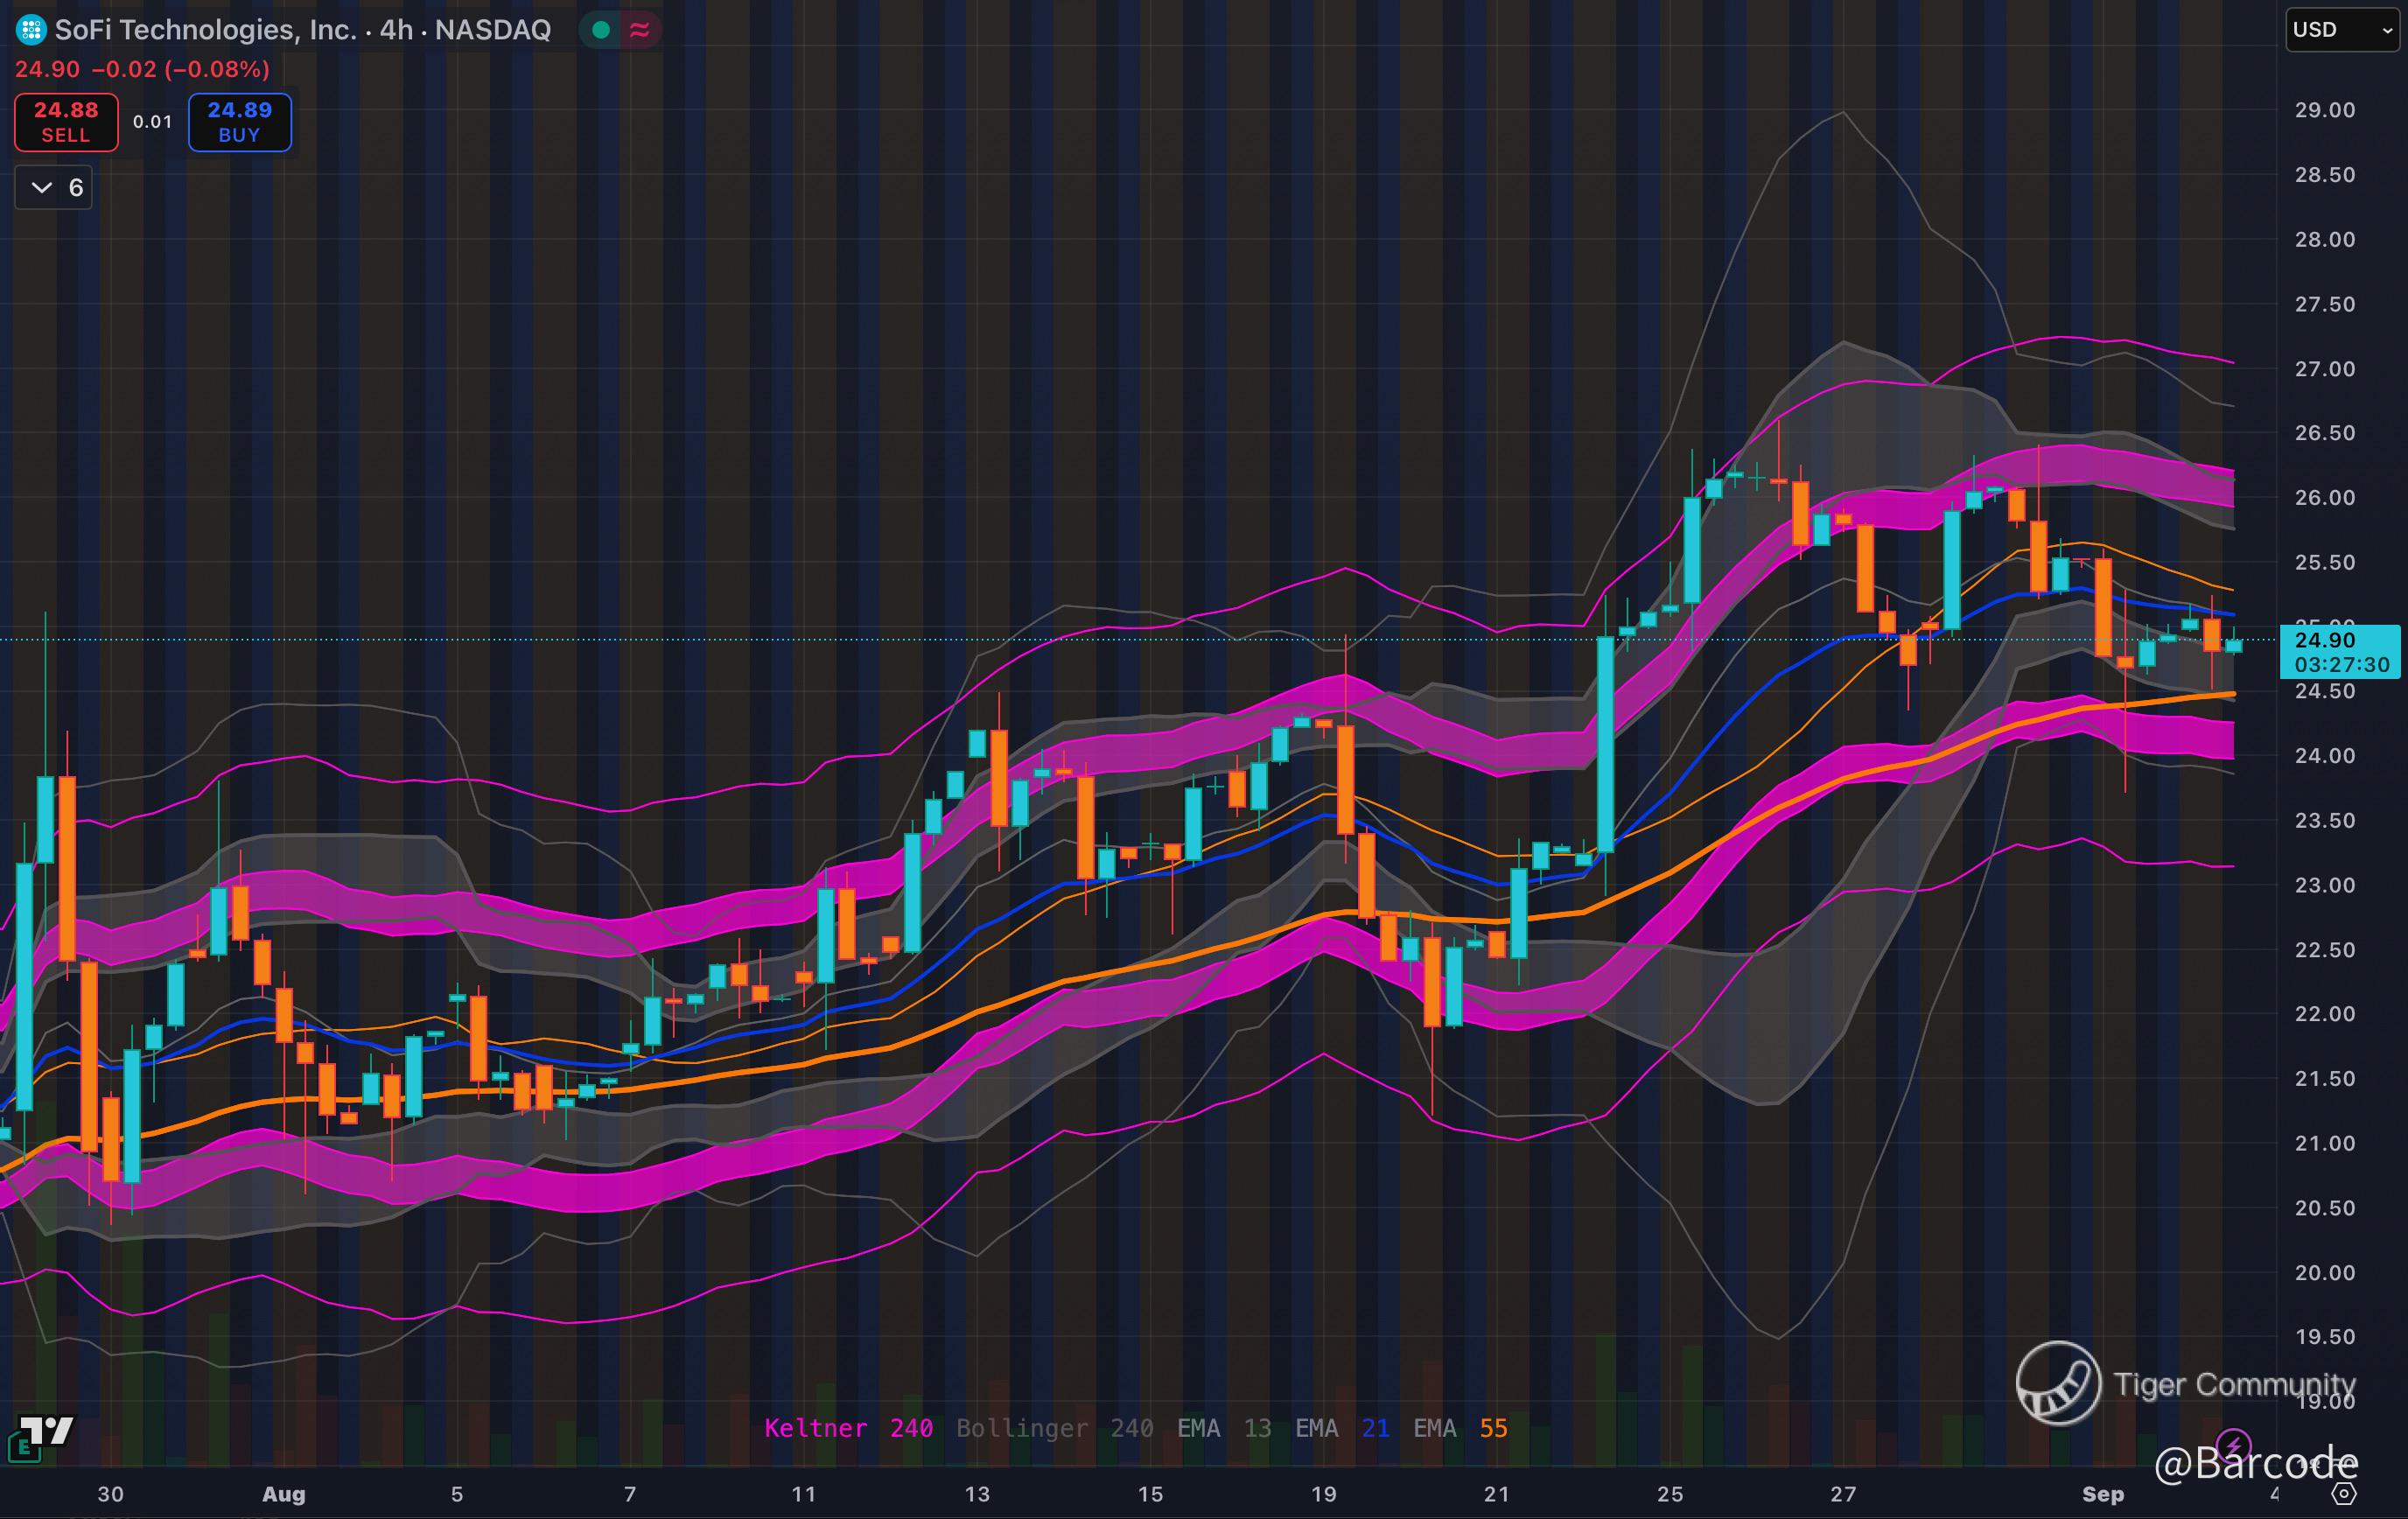Click the Tiger Community logo watermark
Viewport: 2408px width, 1519px height.
pyautogui.click(x=2058, y=1383)
